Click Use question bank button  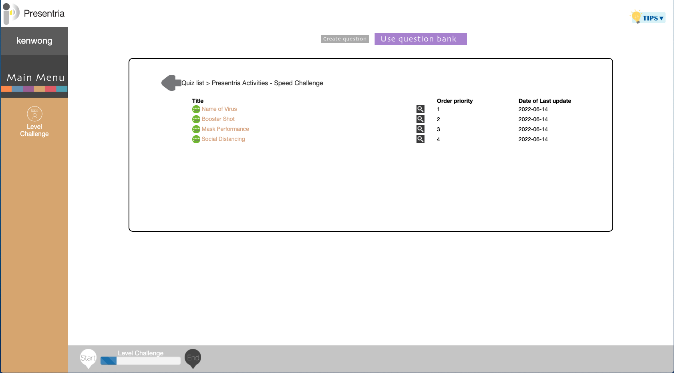420,39
